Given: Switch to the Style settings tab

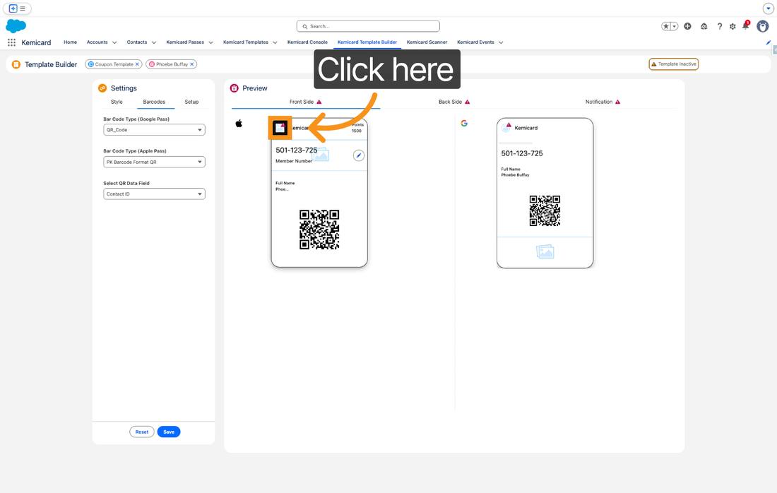Looking at the screenshot, I should [x=117, y=102].
